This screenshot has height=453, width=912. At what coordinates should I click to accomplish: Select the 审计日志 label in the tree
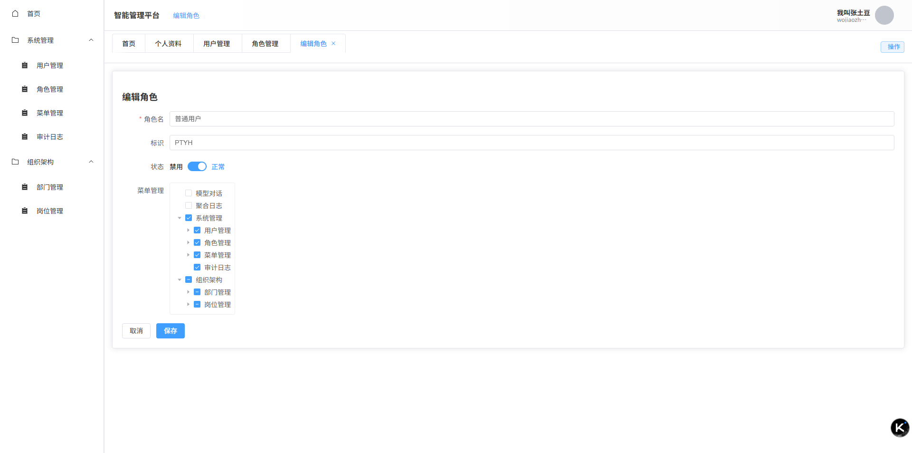click(218, 267)
